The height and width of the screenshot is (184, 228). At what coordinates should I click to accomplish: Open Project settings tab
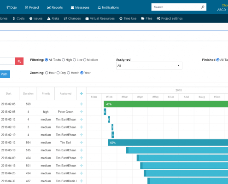(x=170, y=18)
